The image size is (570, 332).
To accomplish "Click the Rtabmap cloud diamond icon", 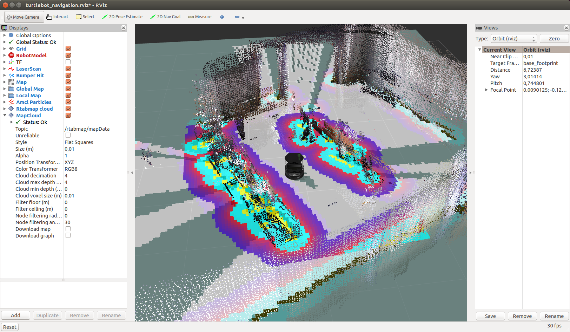I will (11, 109).
